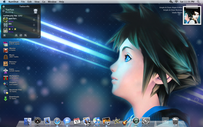Open the Projects folder icon
The height and width of the screenshot is (127, 203).
(x=5, y=84)
